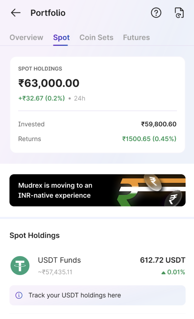The width and height of the screenshot is (194, 319).
Task: Tap the 612.72 USDT balance amount
Action: 163,260
